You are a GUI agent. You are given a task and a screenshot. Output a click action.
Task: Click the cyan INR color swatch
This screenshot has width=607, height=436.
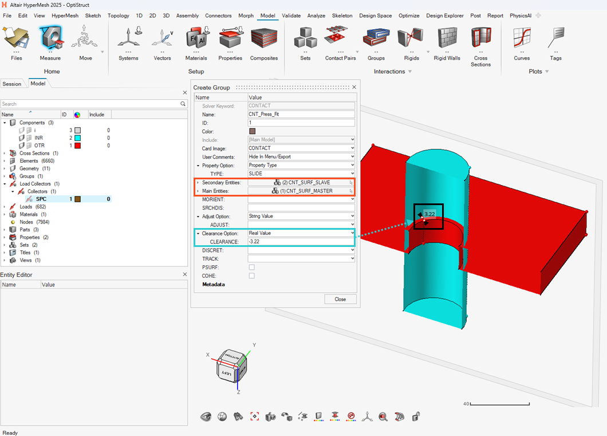(77, 138)
